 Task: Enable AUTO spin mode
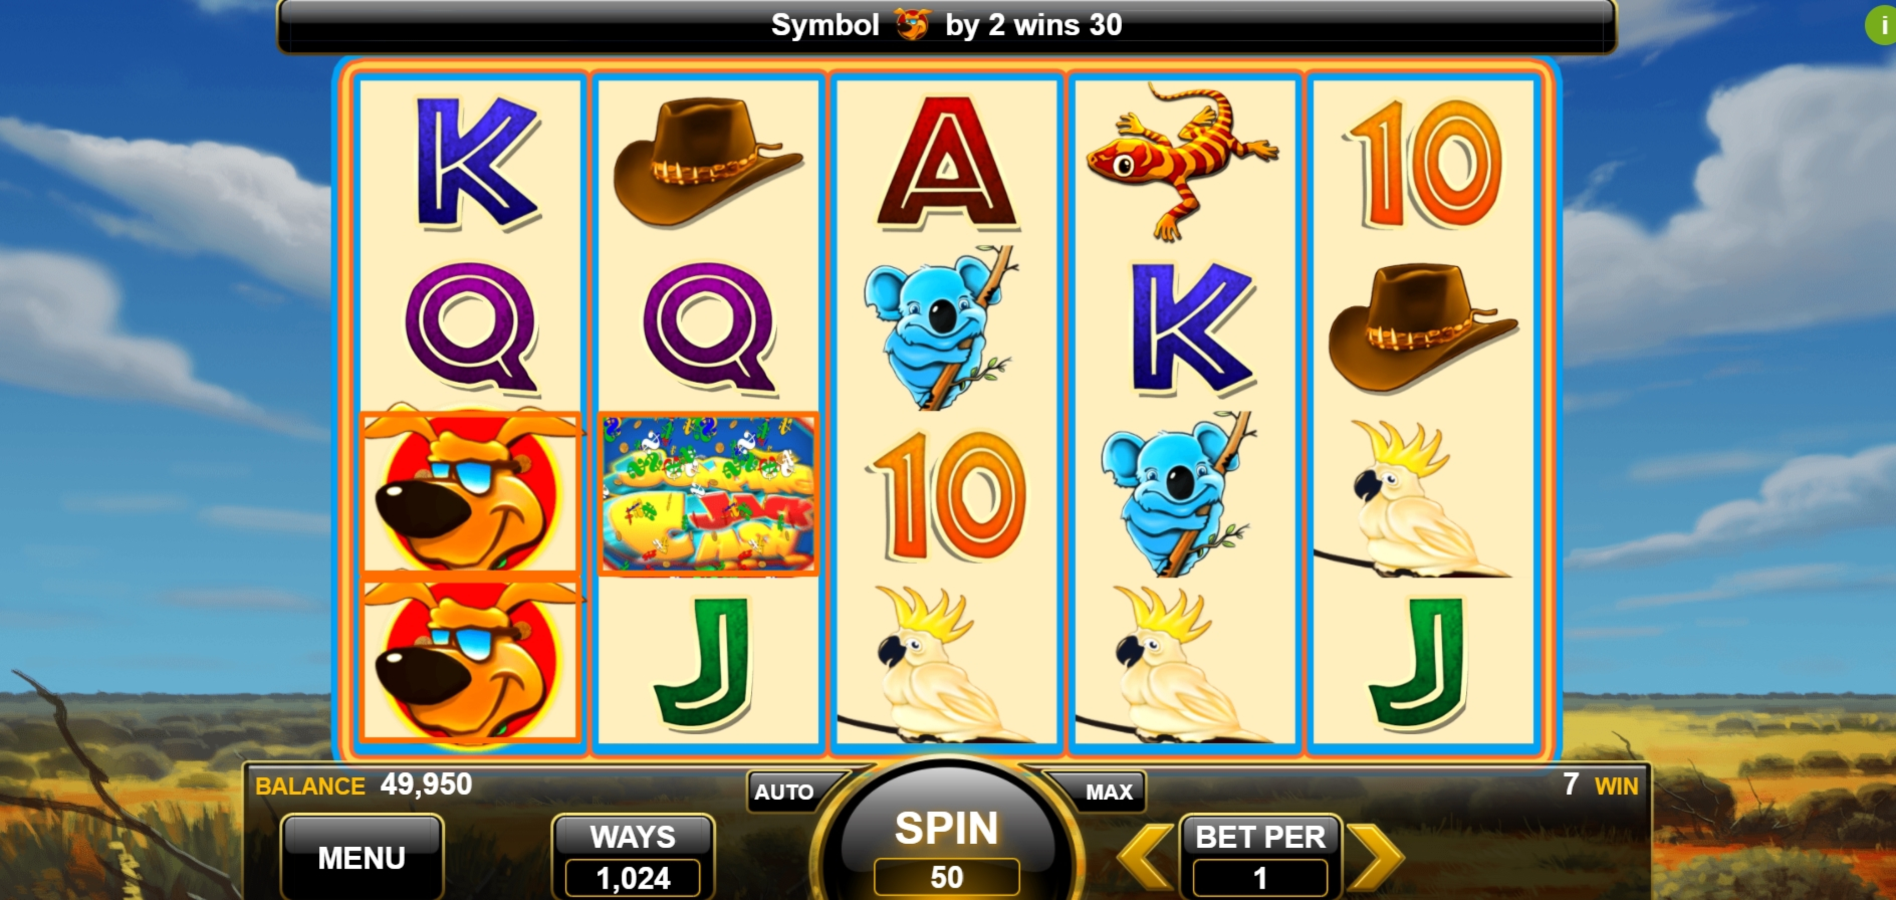coord(785,791)
